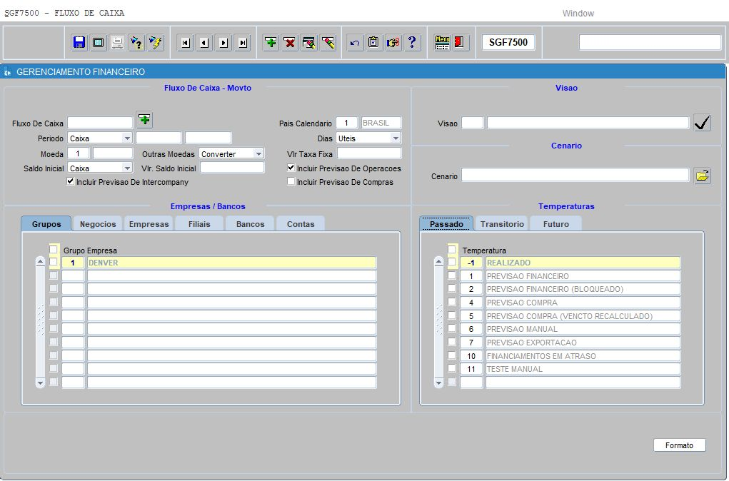Toggle the Temperatura select-all checkbox
Viewport: 729px width, 481px height.
click(451, 250)
